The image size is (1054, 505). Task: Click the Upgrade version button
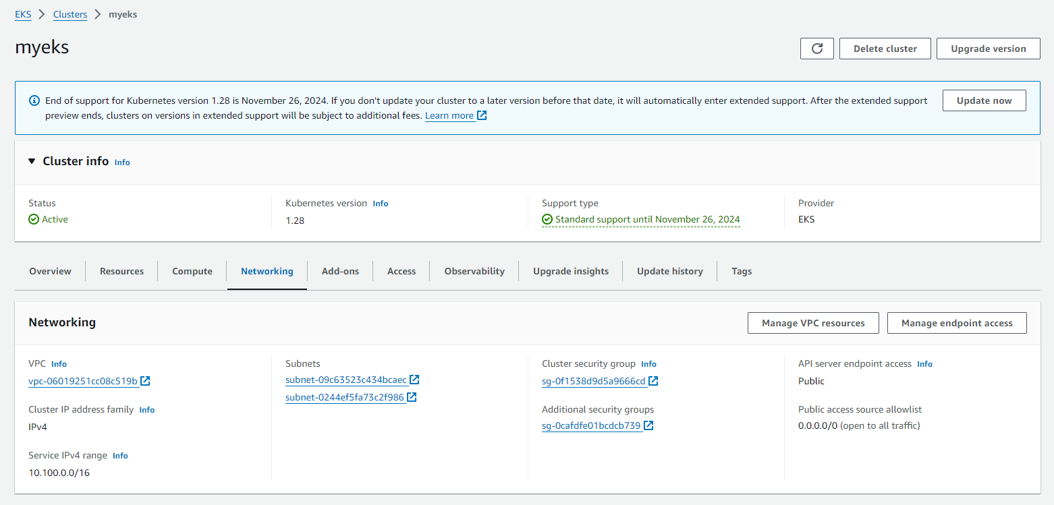click(989, 49)
